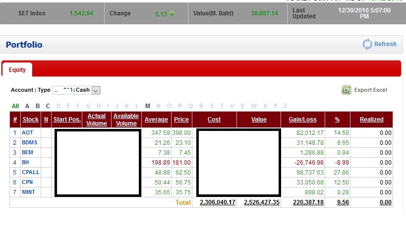Click BEM percent 0.94
This screenshot has width=406, height=245.
point(343,153)
